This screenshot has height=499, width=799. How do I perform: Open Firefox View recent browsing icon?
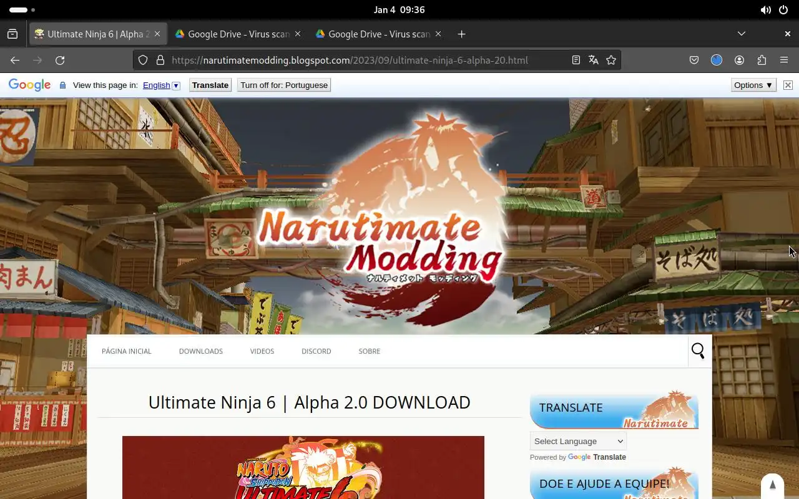12,34
